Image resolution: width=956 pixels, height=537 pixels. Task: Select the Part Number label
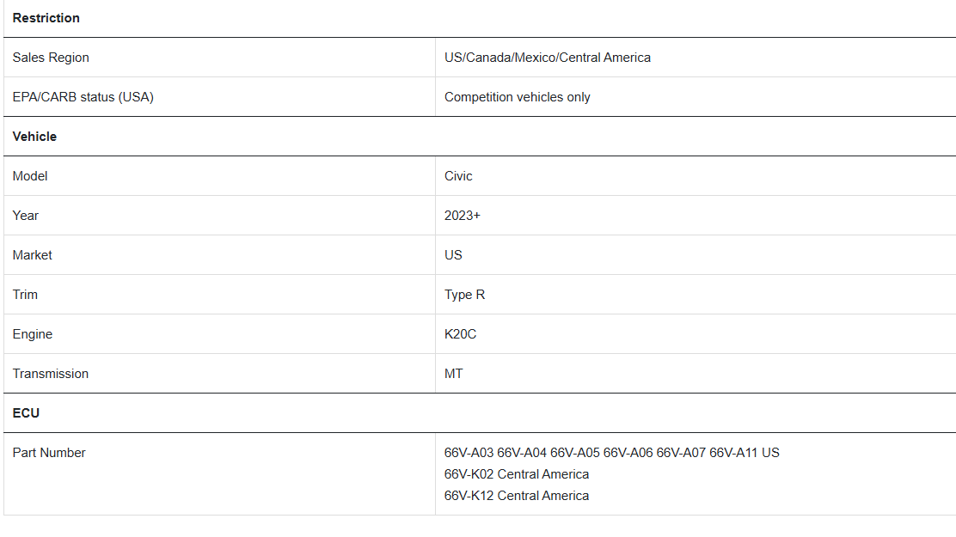coord(49,453)
